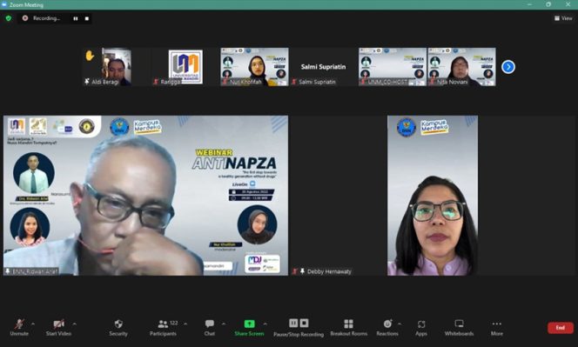Click the red End meeting button
This screenshot has height=347, width=578.
click(561, 328)
